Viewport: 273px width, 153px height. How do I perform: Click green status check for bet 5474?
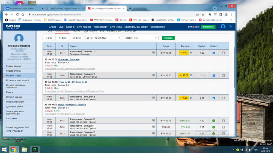[214, 121]
